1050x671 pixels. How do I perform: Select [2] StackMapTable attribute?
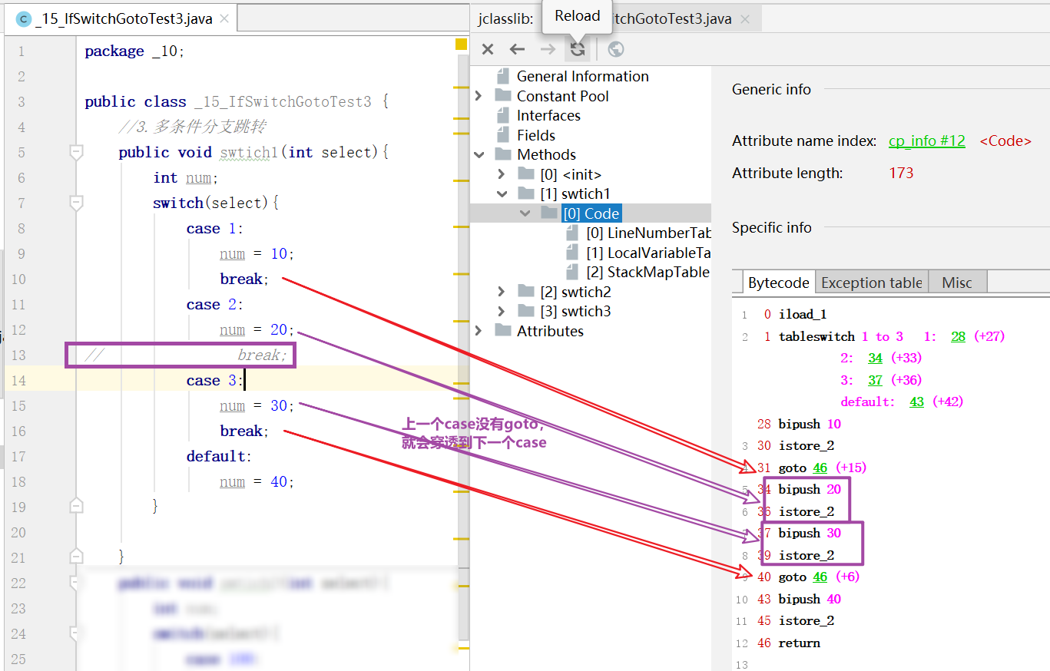(x=648, y=272)
